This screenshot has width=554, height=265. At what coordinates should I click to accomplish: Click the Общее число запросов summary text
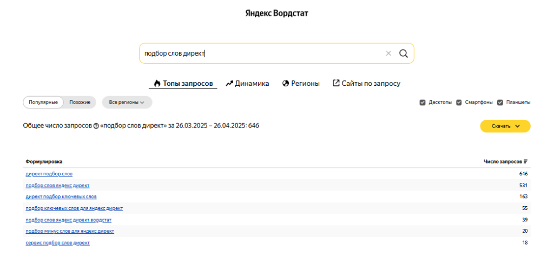pos(141,126)
